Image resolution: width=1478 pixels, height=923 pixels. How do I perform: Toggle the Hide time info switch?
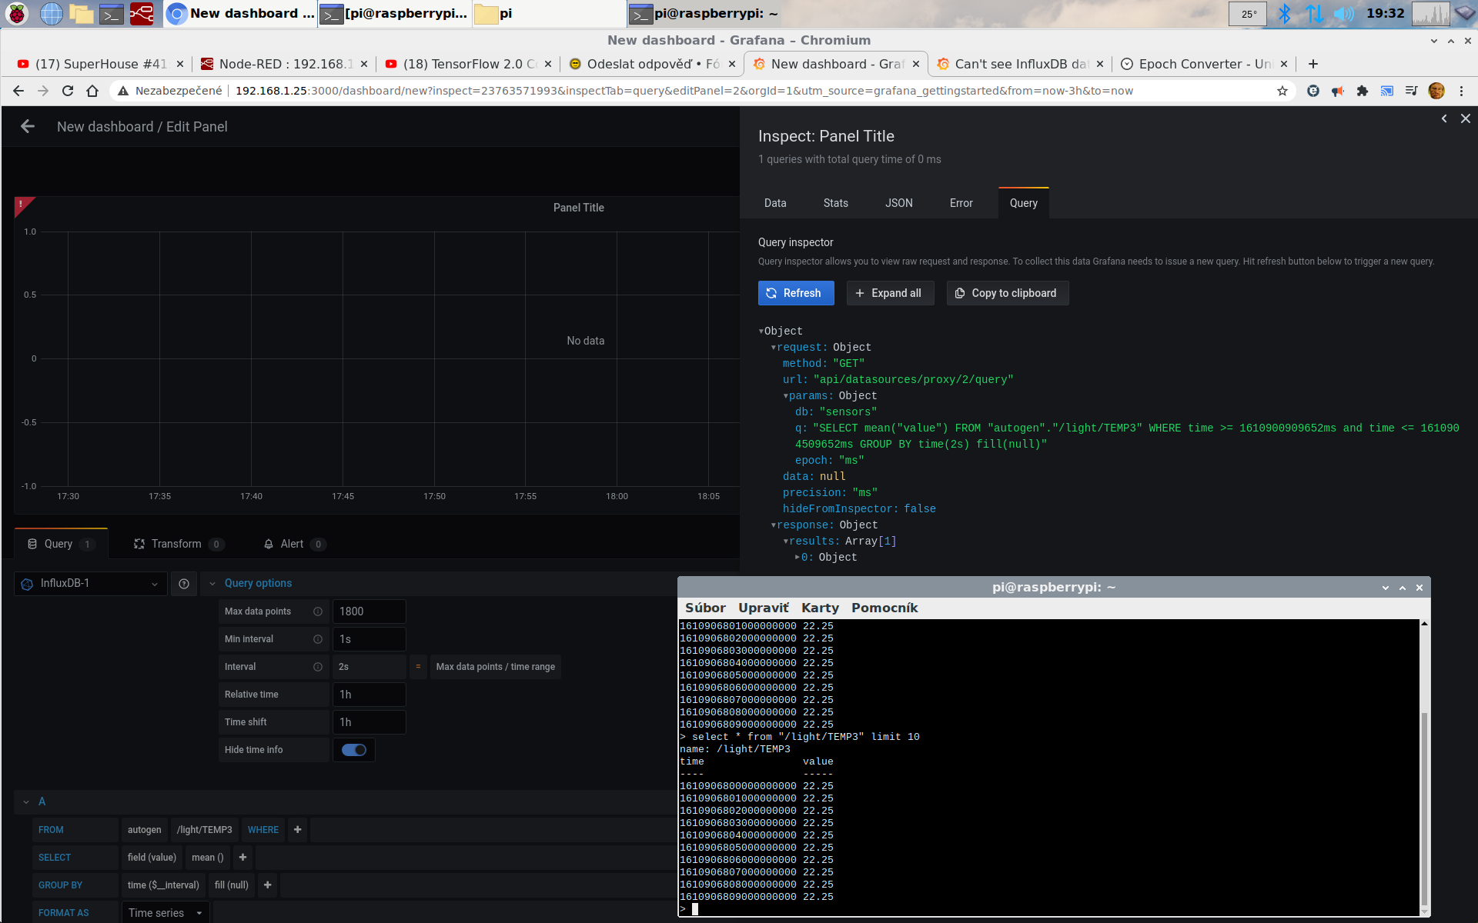[x=354, y=750]
